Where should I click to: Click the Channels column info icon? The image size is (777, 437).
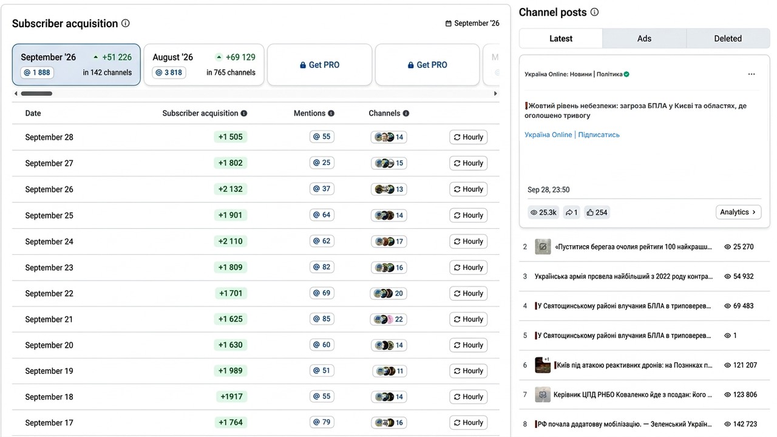tap(406, 113)
